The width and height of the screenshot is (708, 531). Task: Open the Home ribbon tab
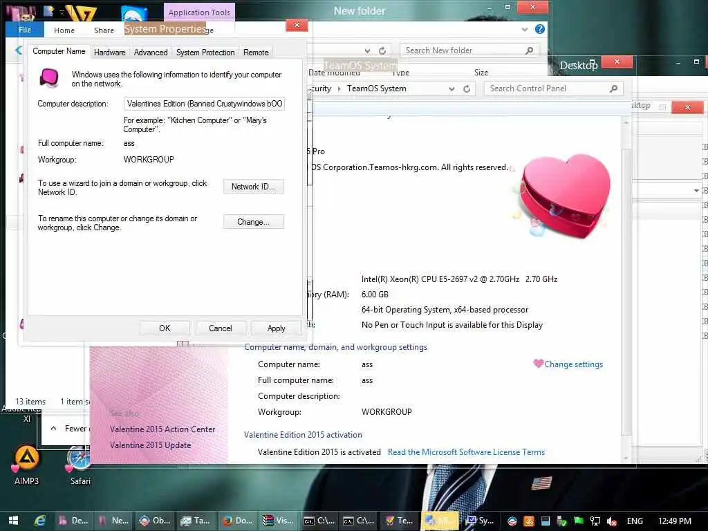point(64,30)
